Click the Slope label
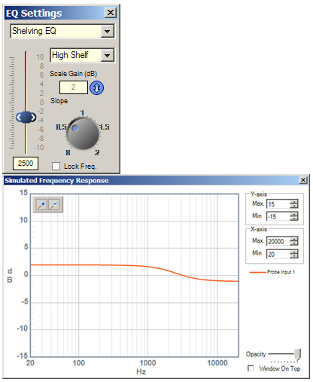 pyautogui.click(x=59, y=101)
